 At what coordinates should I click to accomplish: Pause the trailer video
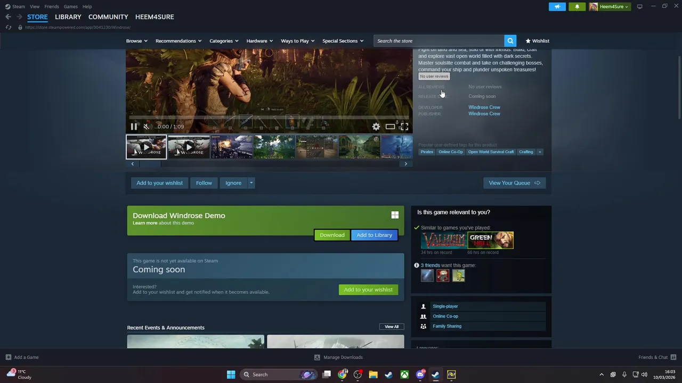(134, 127)
